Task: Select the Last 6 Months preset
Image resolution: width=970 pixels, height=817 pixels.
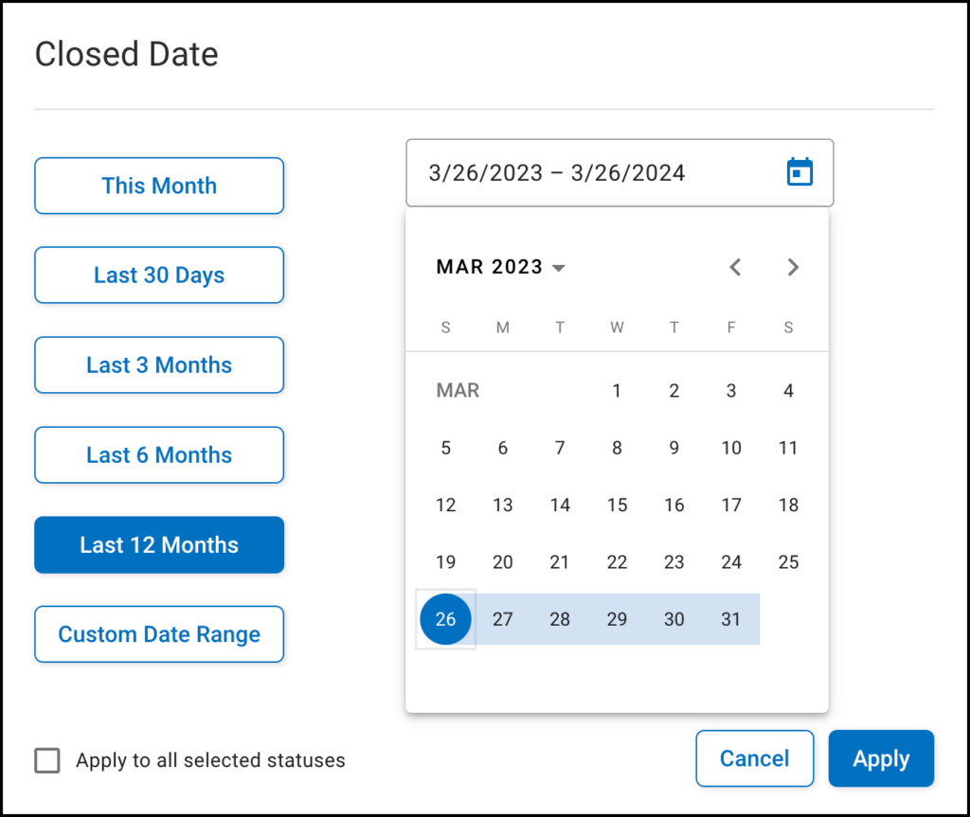Action: [x=159, y=455]
